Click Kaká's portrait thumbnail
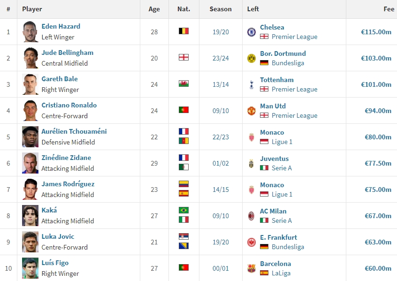This screenshot has height=281, width=397. click(x=30, y=216)
